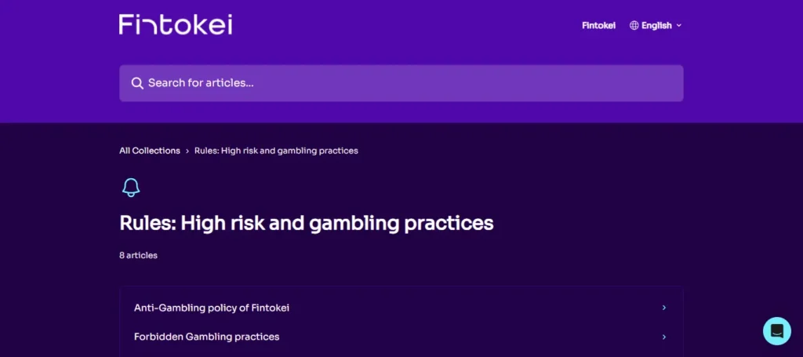This screenshot has width=803, height=357.
Task: Click the Fintokei logo in the header
Action: tap(176, 24)
